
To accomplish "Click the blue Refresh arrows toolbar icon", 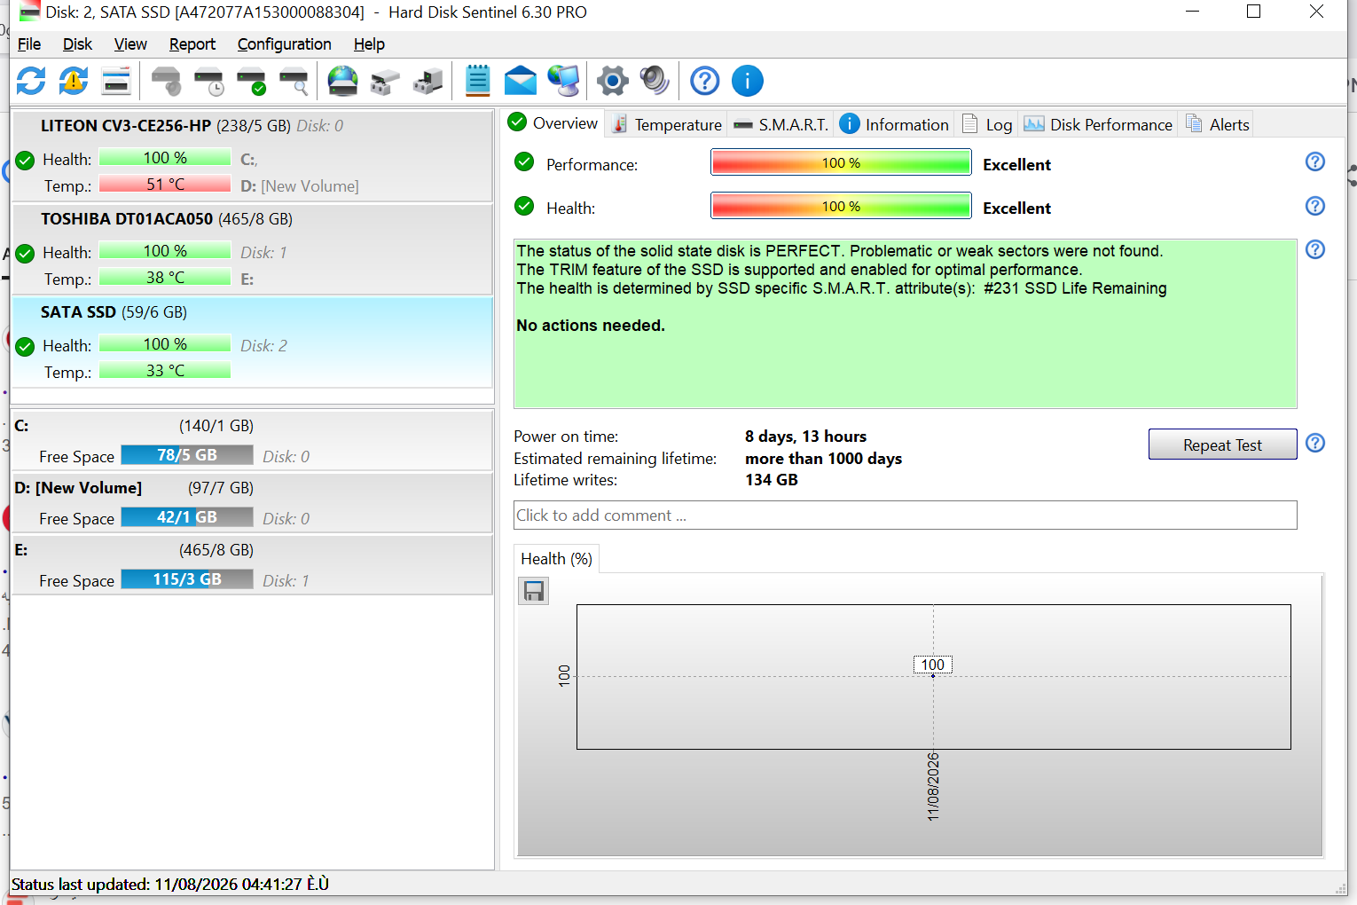I will coord(31,81).
